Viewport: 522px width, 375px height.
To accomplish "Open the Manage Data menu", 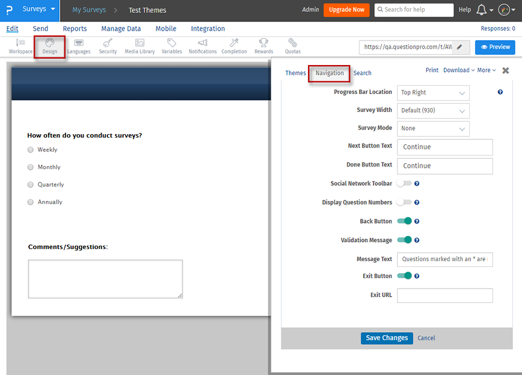I will [x=121, y=28].
